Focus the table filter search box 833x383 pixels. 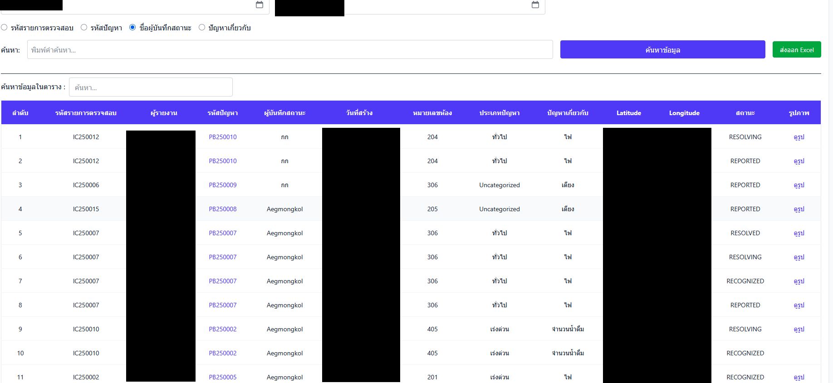[151, 87]
